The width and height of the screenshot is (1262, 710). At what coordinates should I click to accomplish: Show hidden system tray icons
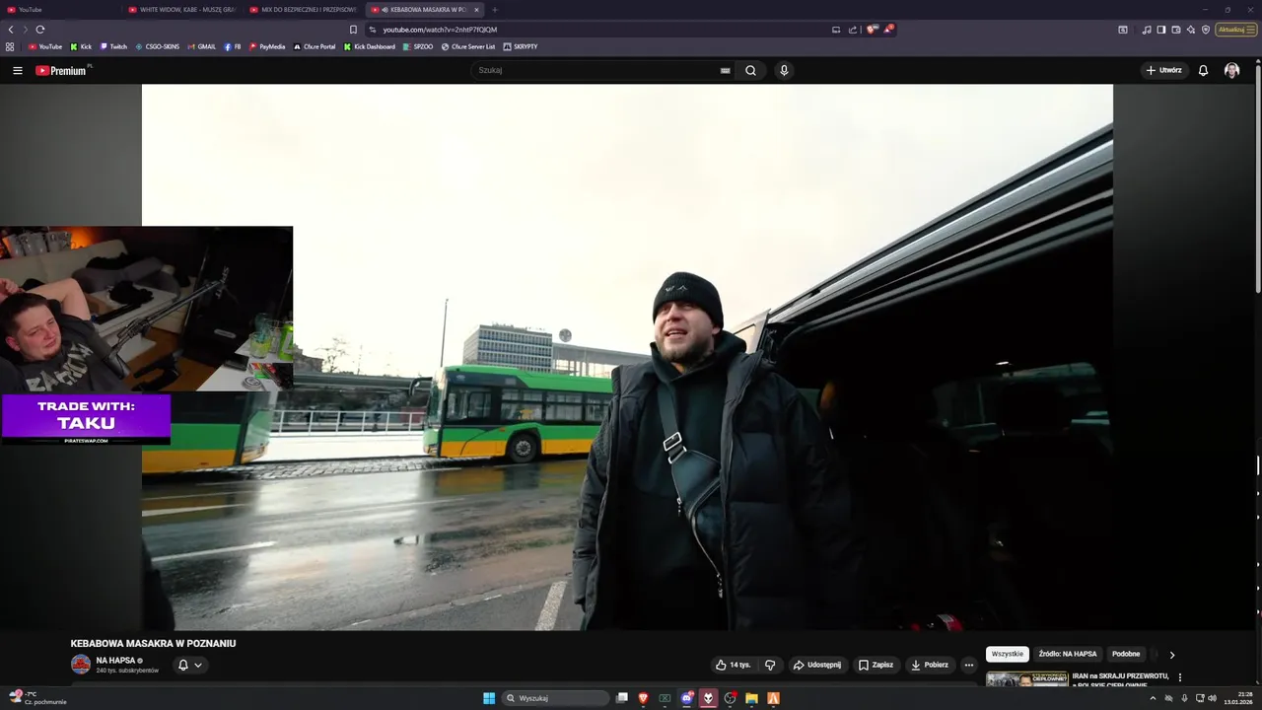tap(1153, 698)
